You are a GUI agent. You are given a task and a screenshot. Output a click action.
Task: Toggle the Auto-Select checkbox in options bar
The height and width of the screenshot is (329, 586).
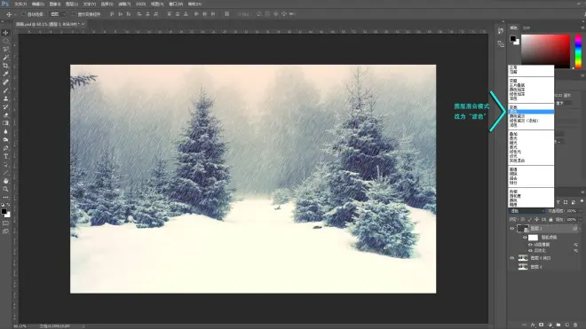[x=23, y=14]
